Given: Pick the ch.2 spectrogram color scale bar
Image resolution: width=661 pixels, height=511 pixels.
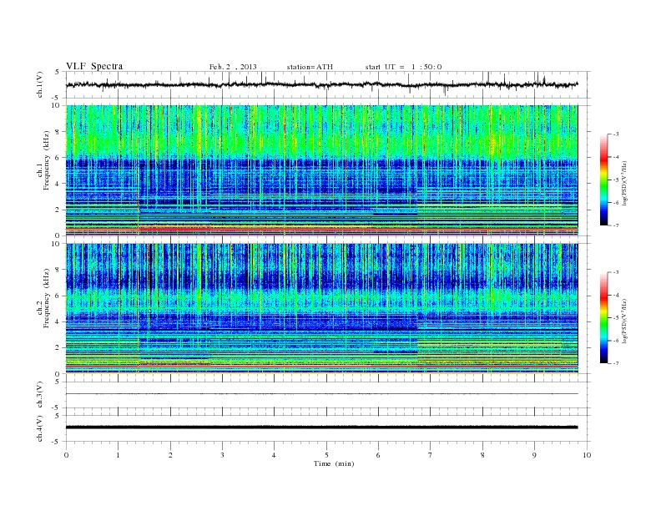Looking at the screenshot, I should click(x=603, y=318).
